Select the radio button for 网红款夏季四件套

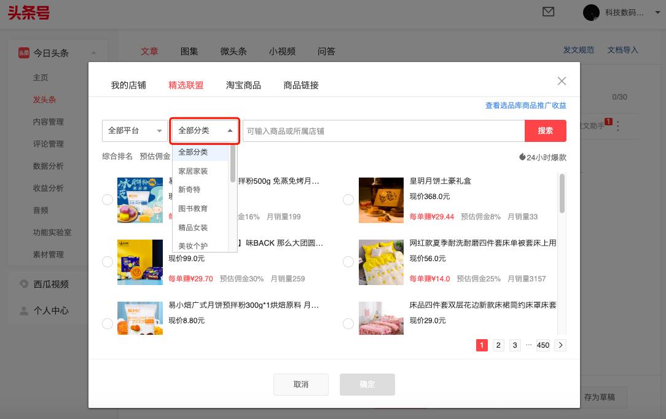348,262
